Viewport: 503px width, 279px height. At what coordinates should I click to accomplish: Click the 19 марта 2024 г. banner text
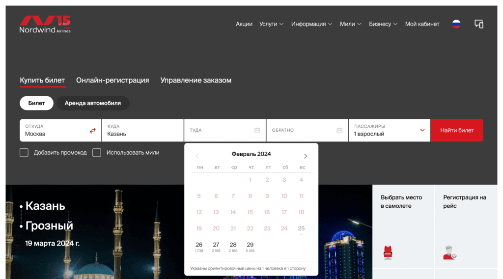52,244
